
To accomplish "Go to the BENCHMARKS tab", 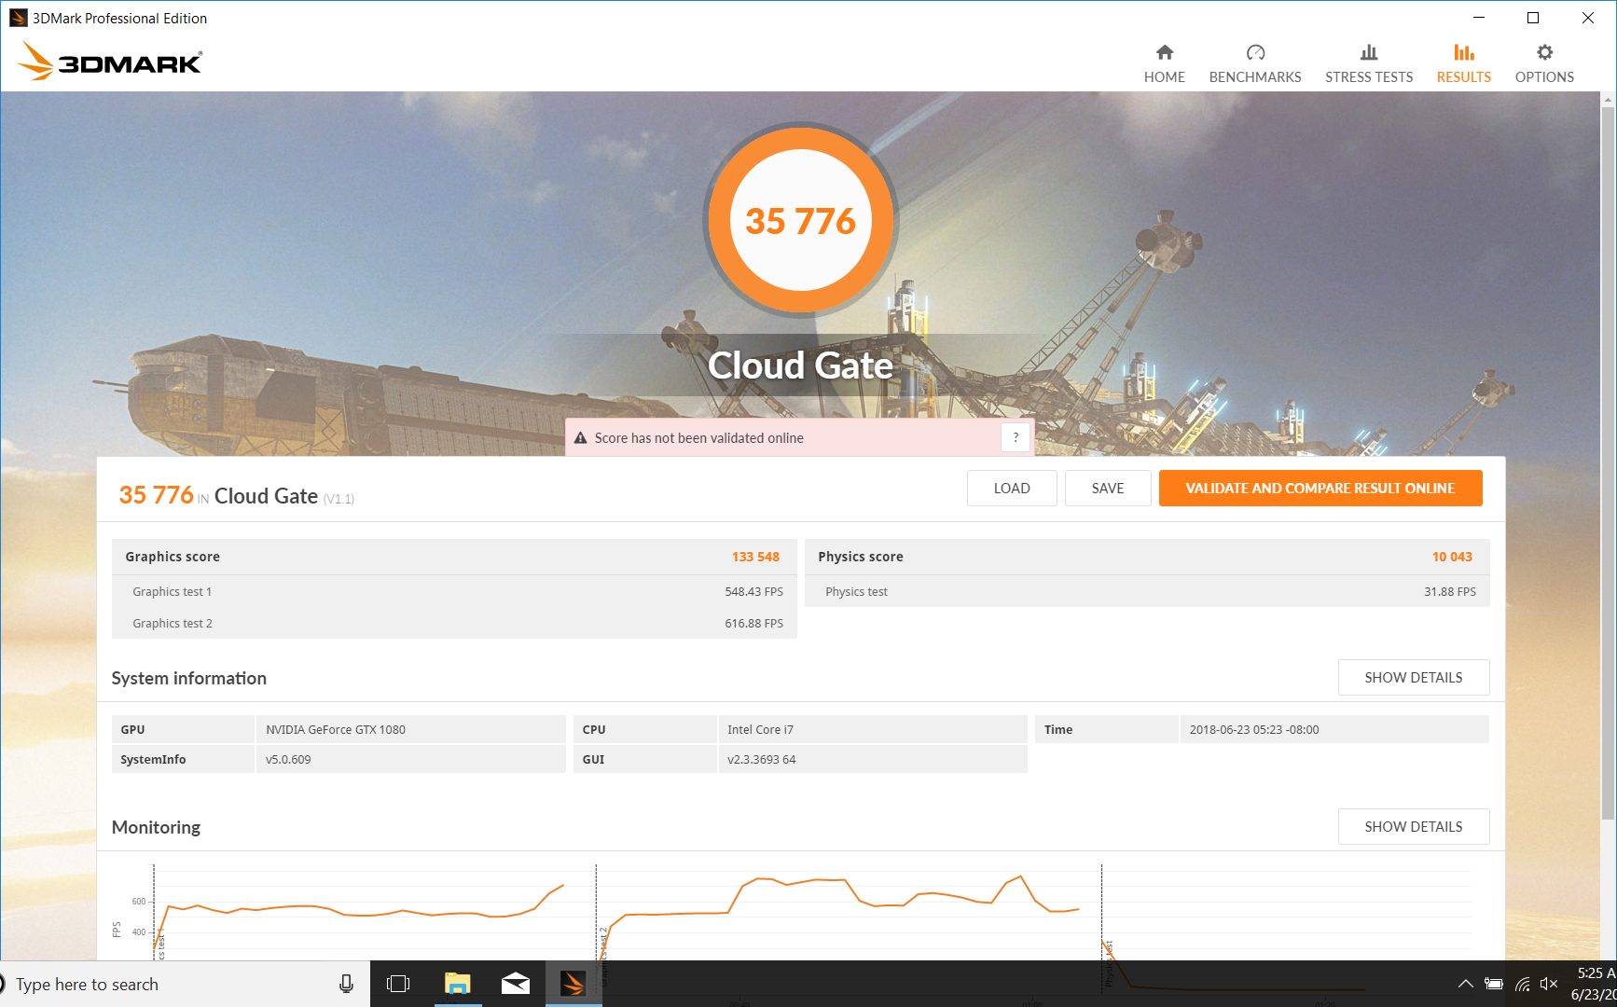I will [x=1254, y=64].
